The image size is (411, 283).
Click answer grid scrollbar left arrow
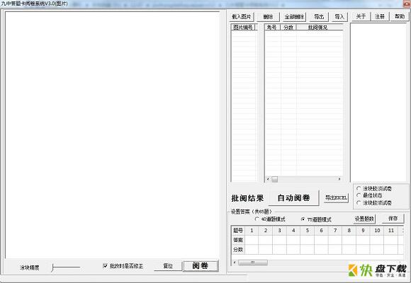(x=235, y=262)
